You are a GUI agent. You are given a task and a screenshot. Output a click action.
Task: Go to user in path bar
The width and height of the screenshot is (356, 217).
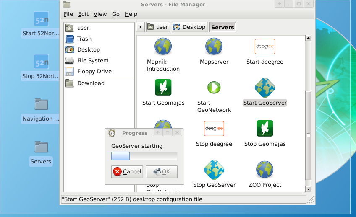click(x=158, y=27)
